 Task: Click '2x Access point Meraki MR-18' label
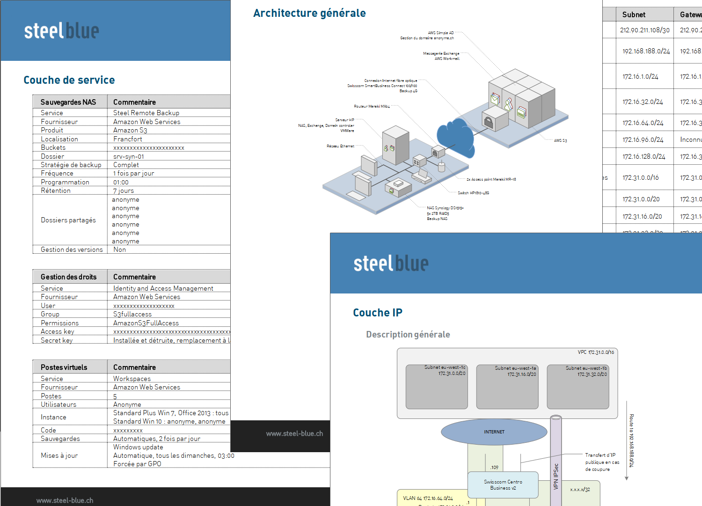491,179
